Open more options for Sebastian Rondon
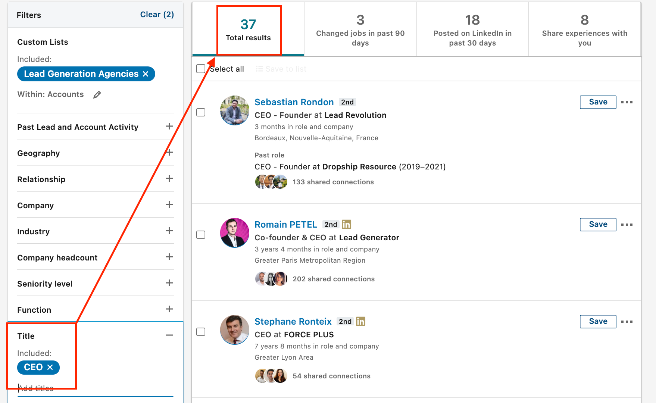 point(627,102)
